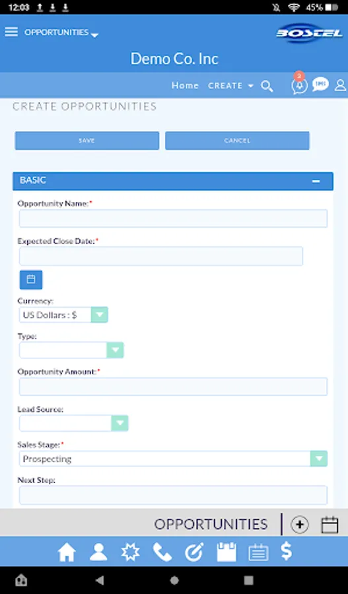Tap the Android back button
Screen dimensions: 348x594
tap(100, 580)
